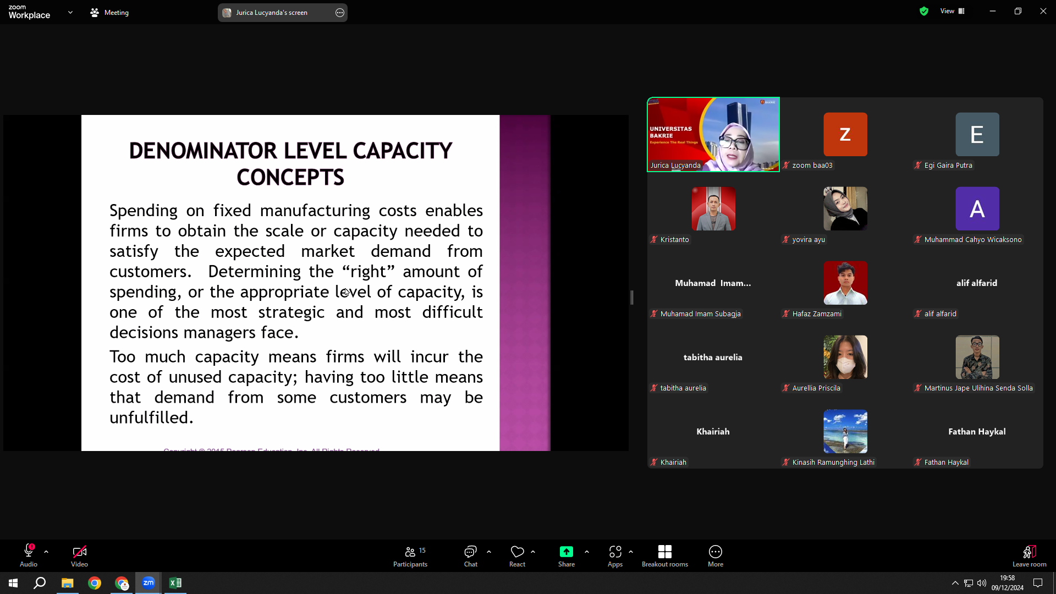Click the green Share screen button
The width and height of the screenshot is (1056, 594).
coord(566,555)
